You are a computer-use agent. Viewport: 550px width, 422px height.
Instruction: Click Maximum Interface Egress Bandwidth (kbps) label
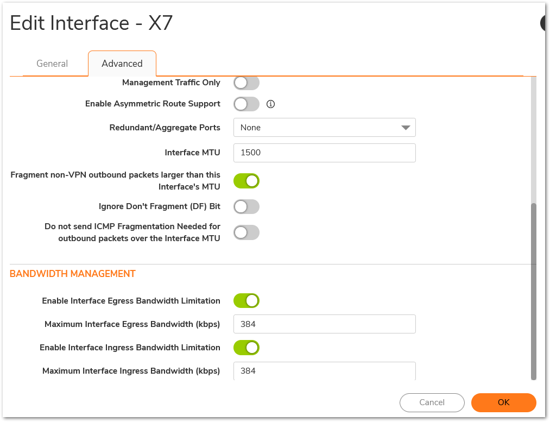coord(132,324)
